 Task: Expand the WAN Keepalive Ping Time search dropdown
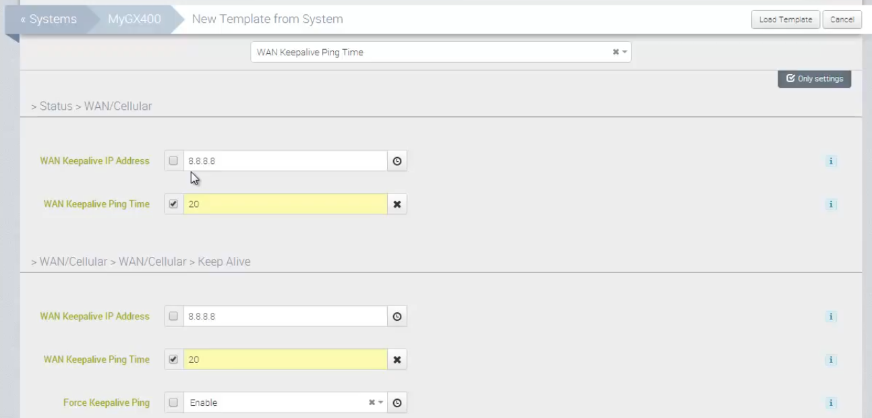624,53
